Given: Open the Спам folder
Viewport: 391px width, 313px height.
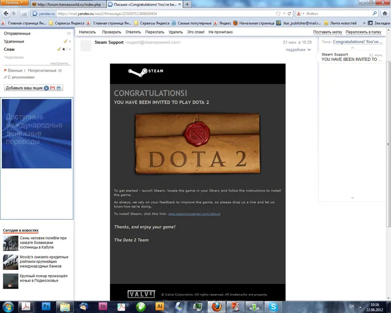Looking at the screenshot, I should tap(9, 49).
